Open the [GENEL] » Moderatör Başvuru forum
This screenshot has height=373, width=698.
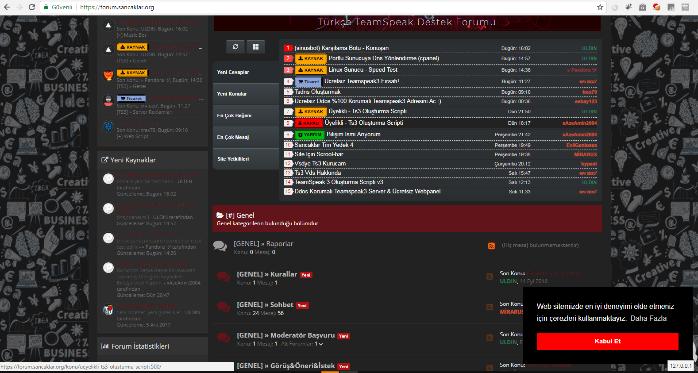click(x=286, y=335)
